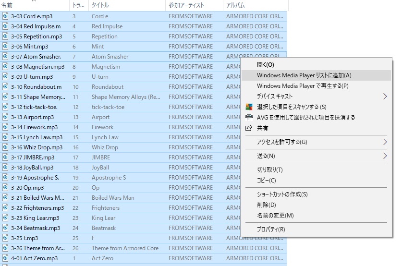Choose ショートカットの作成(S) menu entry
Screen dimensions: 415x266
(316, 194)
